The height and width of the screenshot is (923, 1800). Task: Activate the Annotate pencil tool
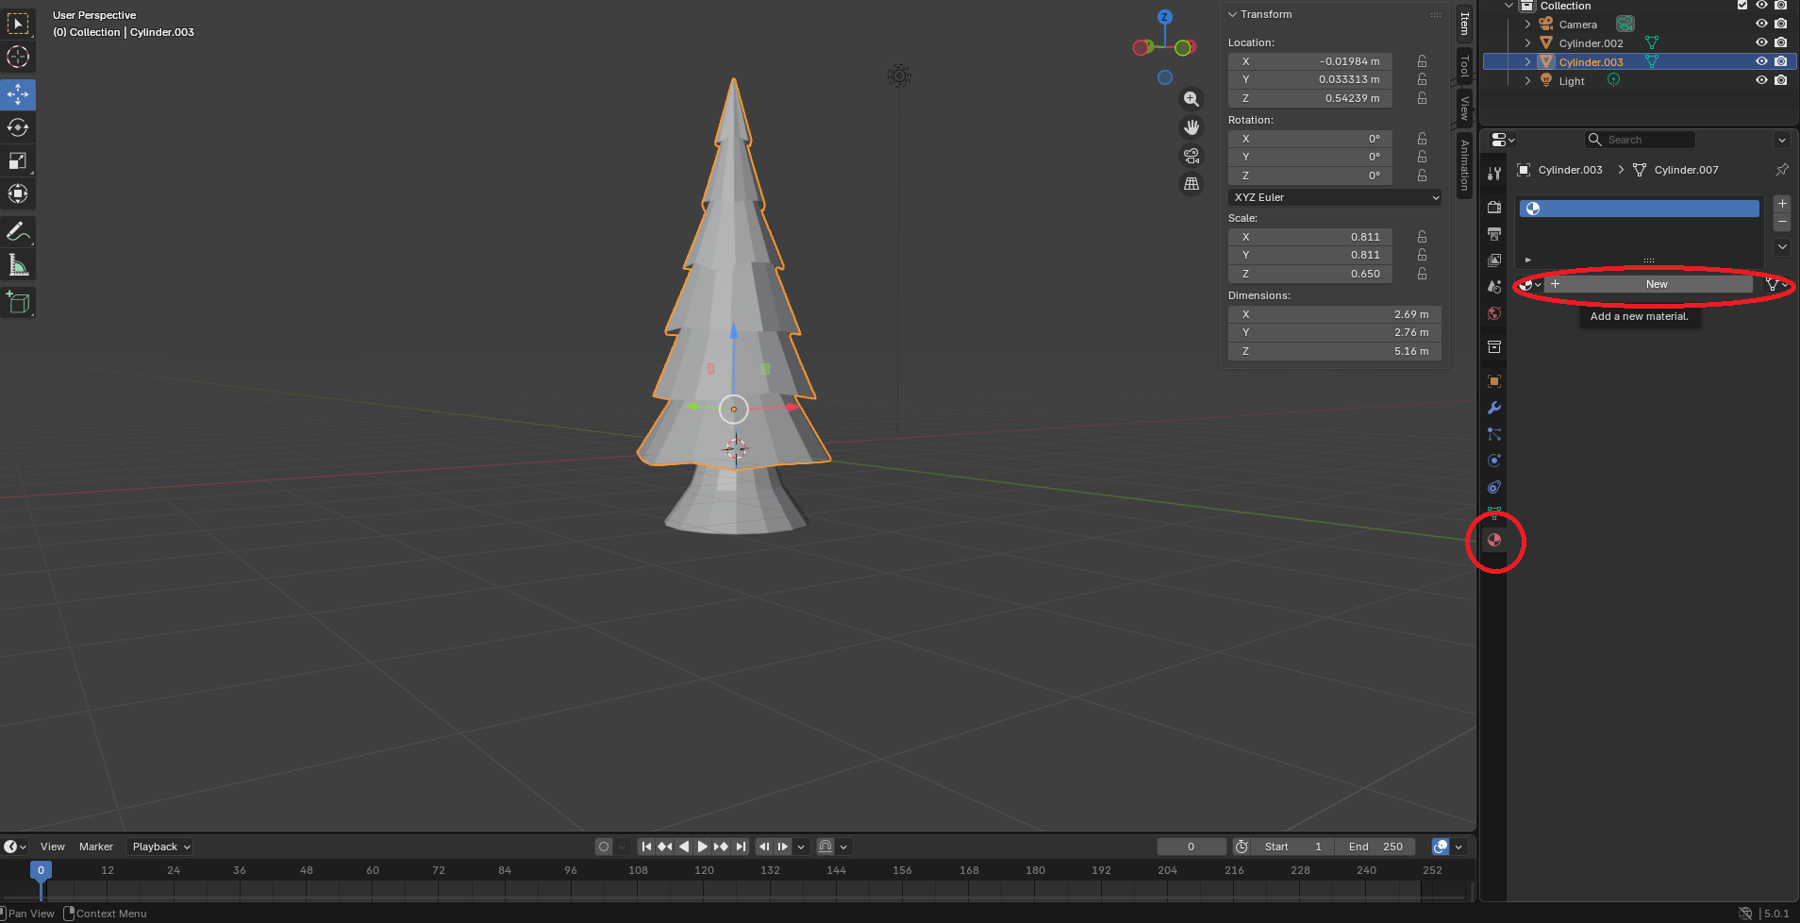coord(18,231)
